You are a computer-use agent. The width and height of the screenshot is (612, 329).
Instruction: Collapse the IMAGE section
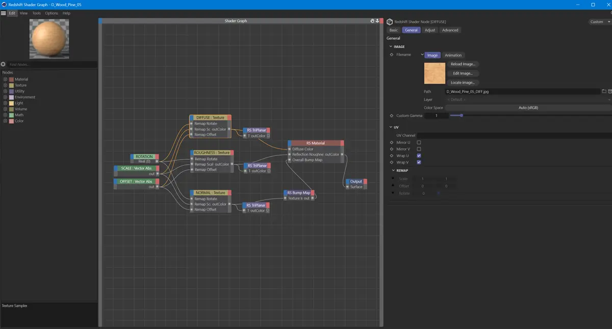(x=391, y=46)
